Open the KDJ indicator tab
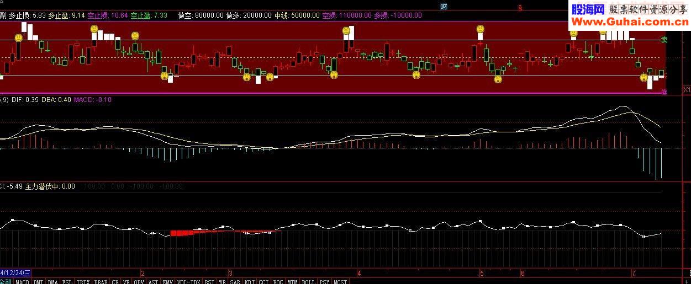This screenshot has height=284, width=691. click(x=250, y=281)
